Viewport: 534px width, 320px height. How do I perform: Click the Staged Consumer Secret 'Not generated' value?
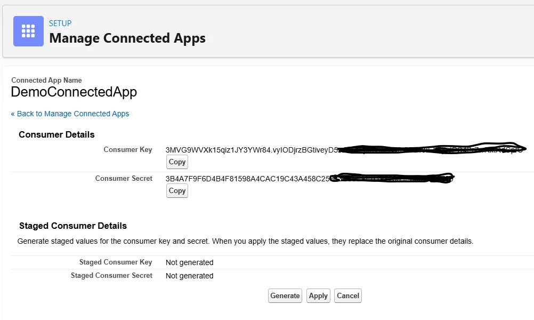tap(189, 276)
